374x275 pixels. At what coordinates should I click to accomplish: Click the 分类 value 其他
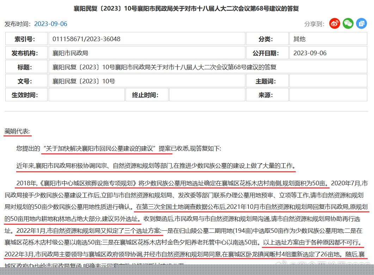coord(299,39)
